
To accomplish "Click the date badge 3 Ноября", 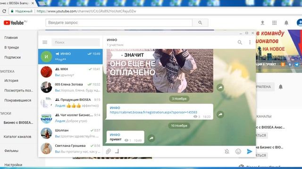I will pos(179,99).
